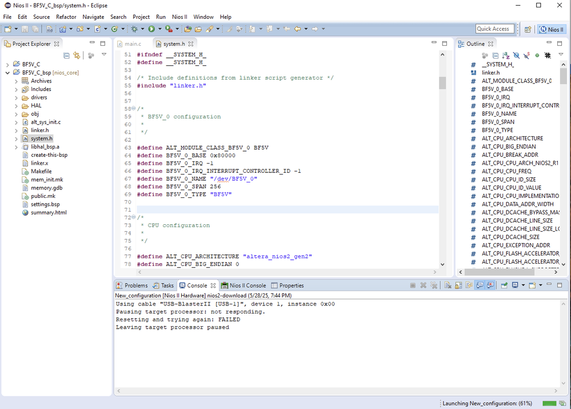571x409 pixels.
Task: Click Clear Console icon
Action: [x=448, y=285]
